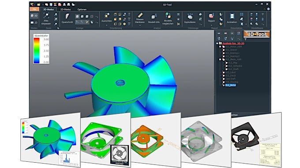
Task: Click the magnifier zoom icon top of Zoom group
Action: [x=56, y=15]
